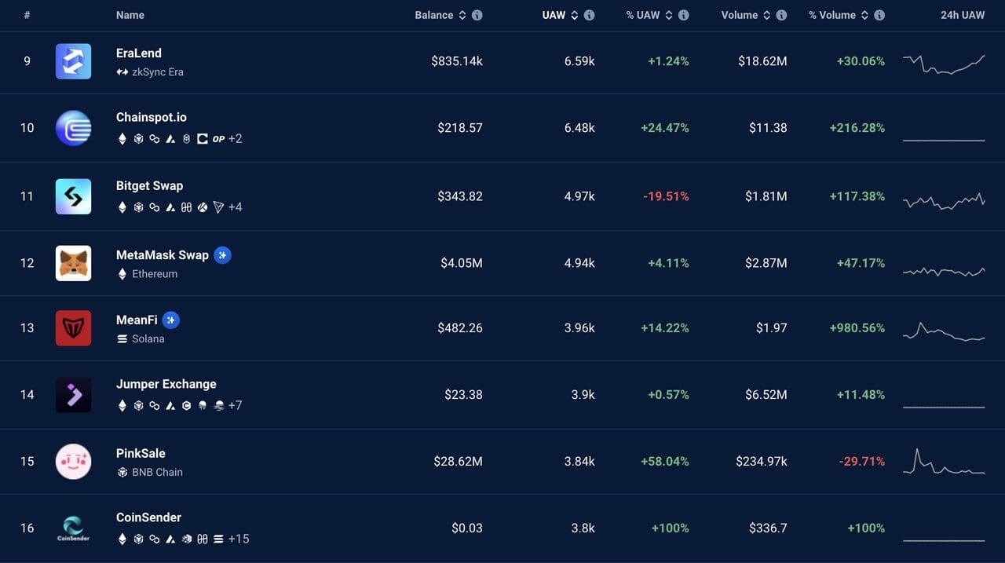Sort the table by % Volume column
The image size is (1005, 563).
[834, 16]
